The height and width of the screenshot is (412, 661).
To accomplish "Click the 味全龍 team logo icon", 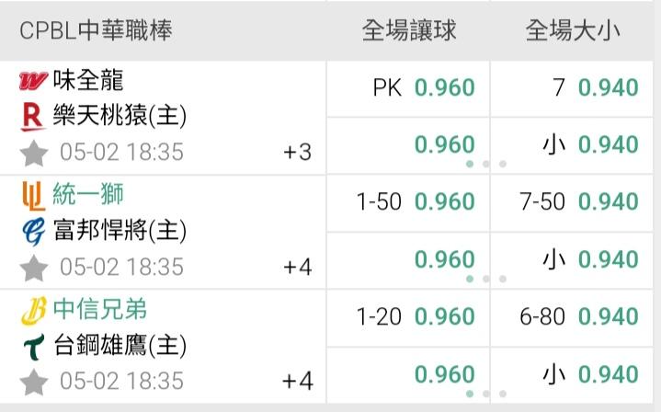I will click(x=33, y=81).
